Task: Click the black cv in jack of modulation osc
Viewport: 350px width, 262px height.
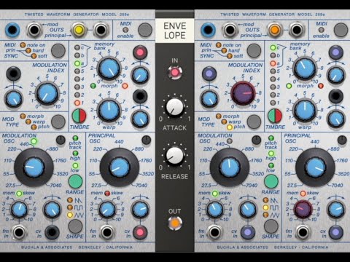Action: [x=52, y=232]
